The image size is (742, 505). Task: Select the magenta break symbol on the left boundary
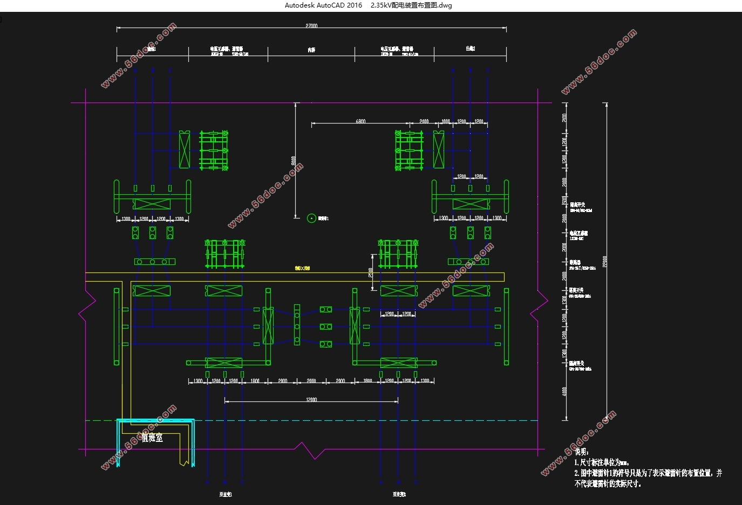coord(87,311)
